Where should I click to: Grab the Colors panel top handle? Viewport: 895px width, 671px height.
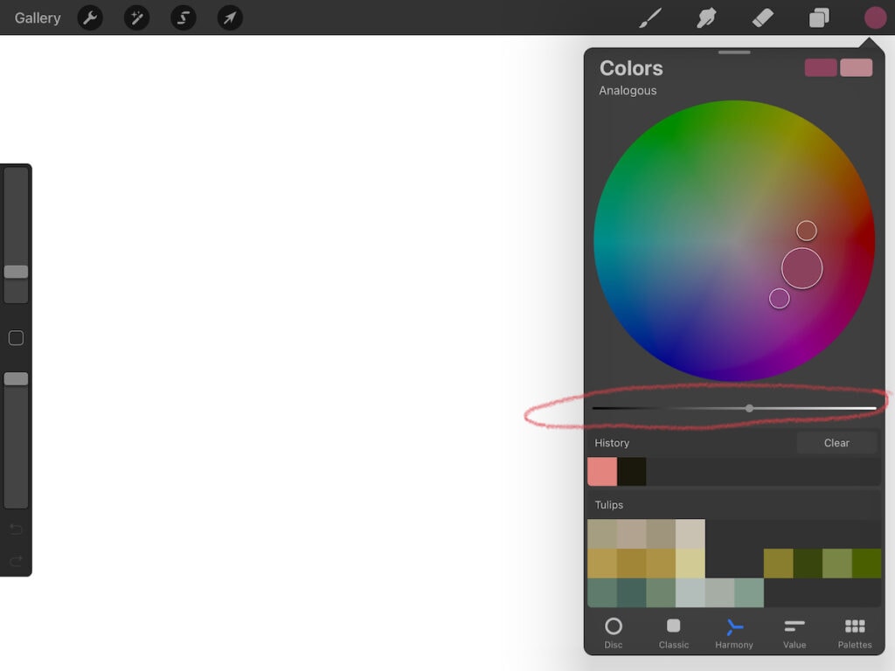point(734,52)
